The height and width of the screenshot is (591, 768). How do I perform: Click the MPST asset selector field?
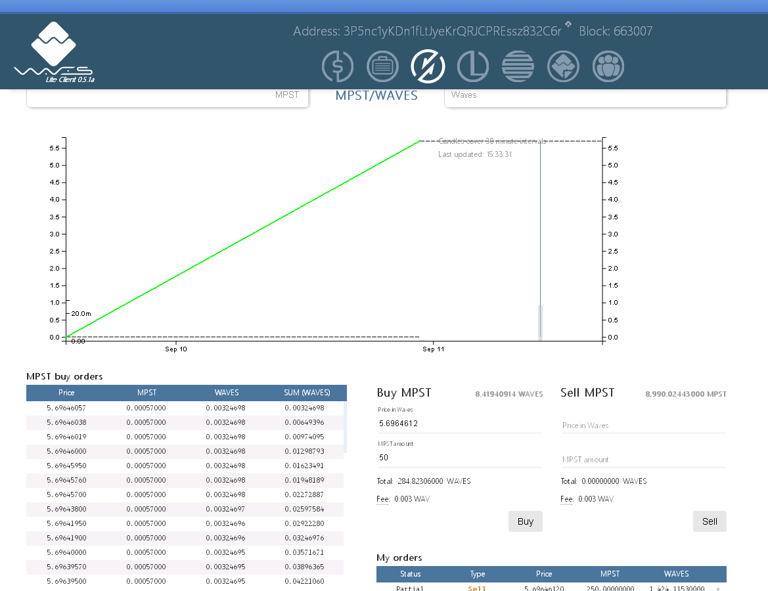click(x=168, y=97)
